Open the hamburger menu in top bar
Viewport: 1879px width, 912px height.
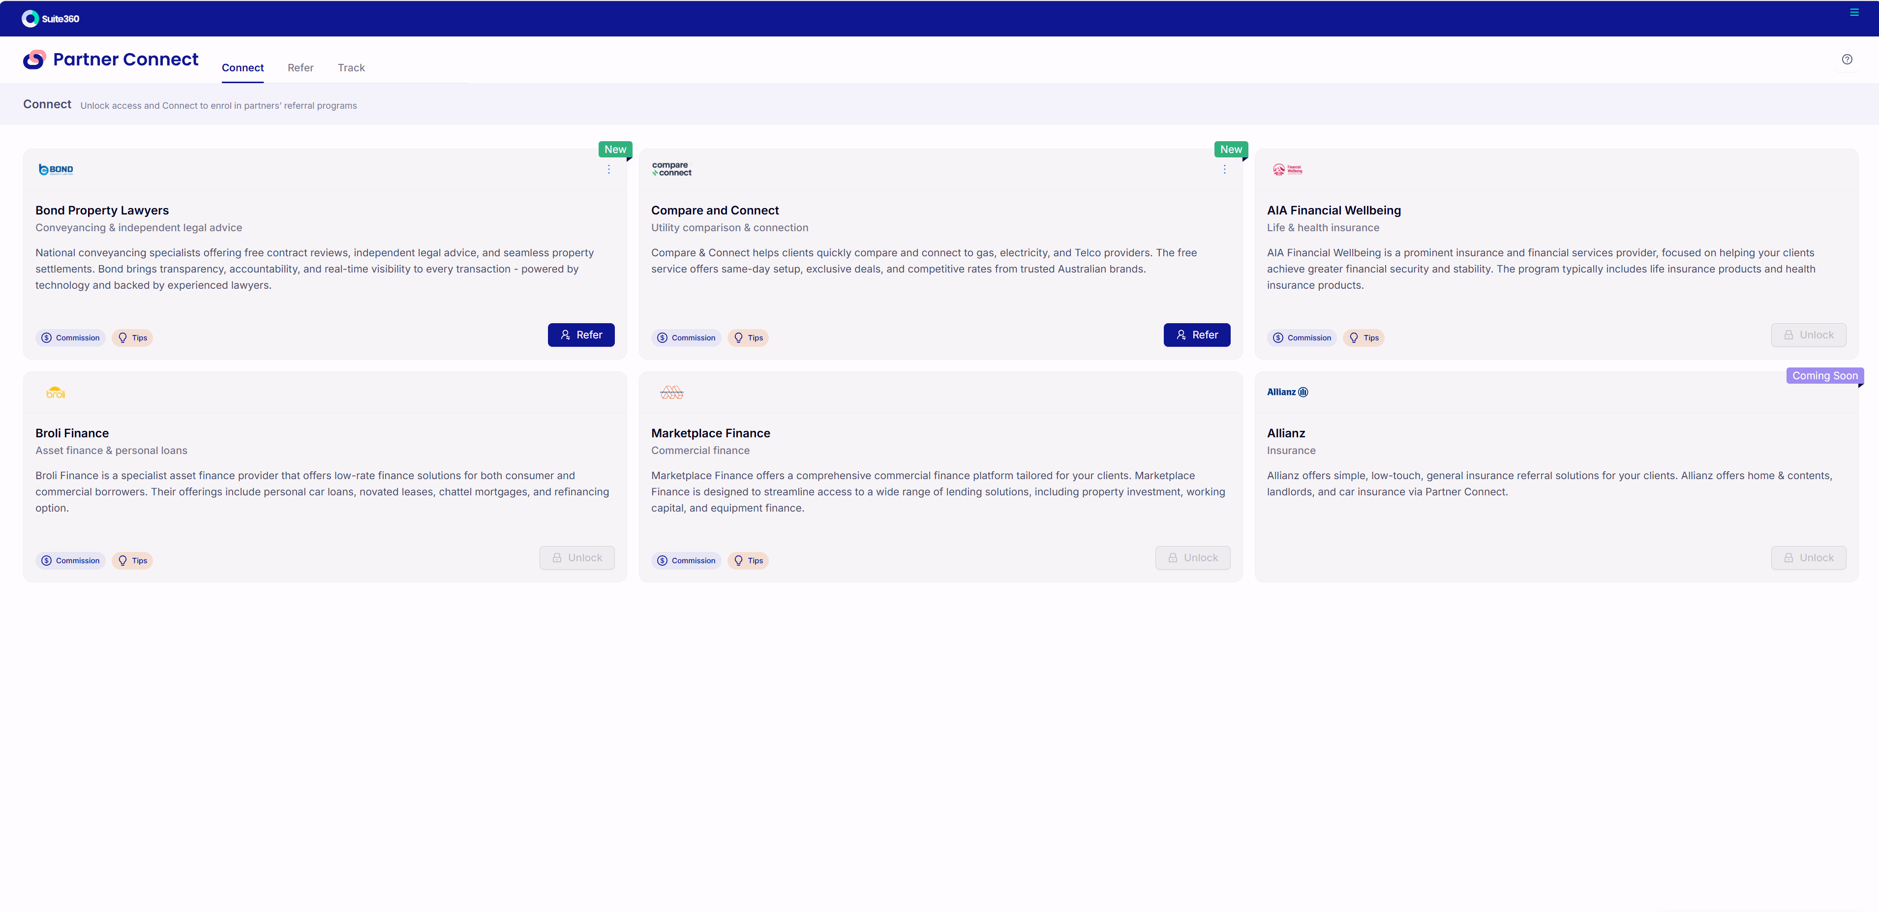1853,12
